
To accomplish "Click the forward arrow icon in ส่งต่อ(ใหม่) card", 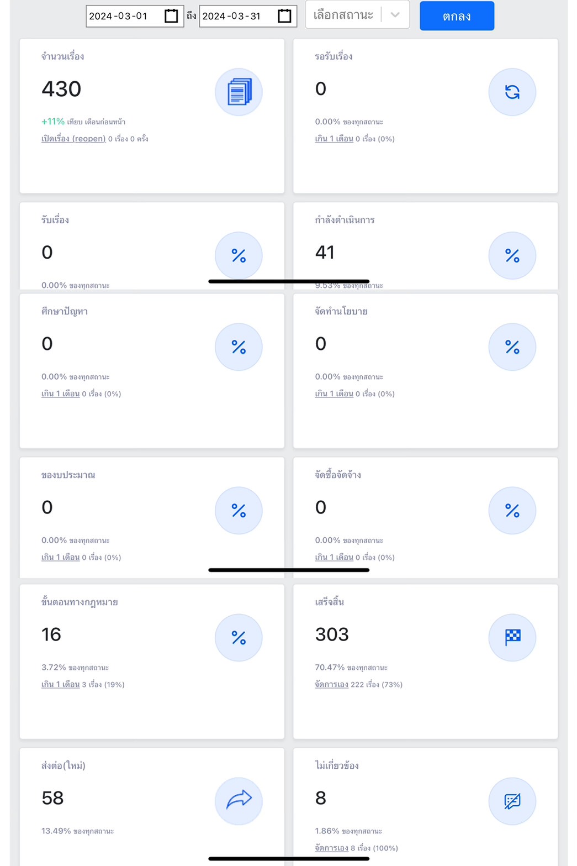I will tap(239, 800).
